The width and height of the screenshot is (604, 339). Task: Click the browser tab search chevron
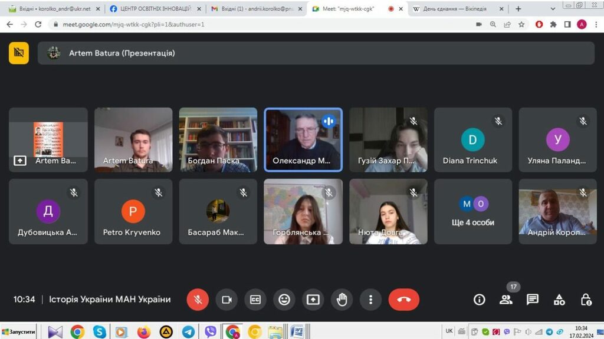pos(553,9)
